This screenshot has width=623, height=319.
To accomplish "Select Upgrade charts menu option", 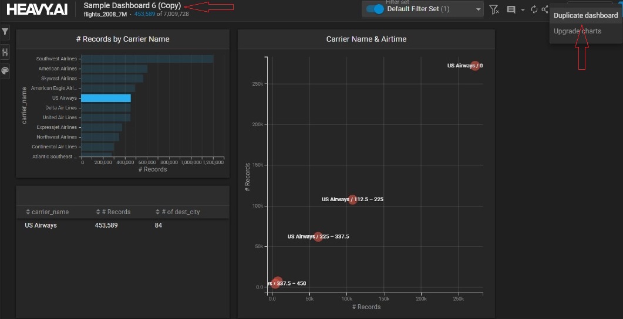I will click(x=577, y=31).
